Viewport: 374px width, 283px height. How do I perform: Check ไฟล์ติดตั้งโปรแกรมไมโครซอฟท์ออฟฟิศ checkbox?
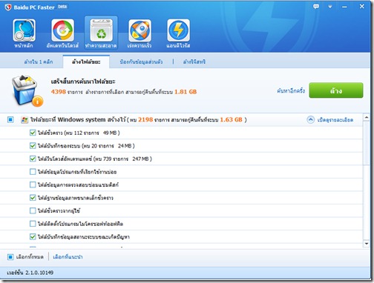pyautogui.click(x=33, y=224)
